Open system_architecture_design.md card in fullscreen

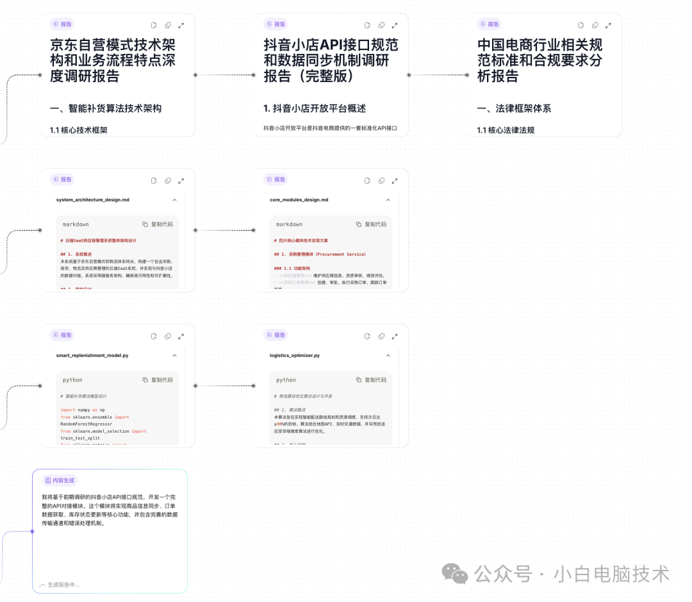[181, 181]
